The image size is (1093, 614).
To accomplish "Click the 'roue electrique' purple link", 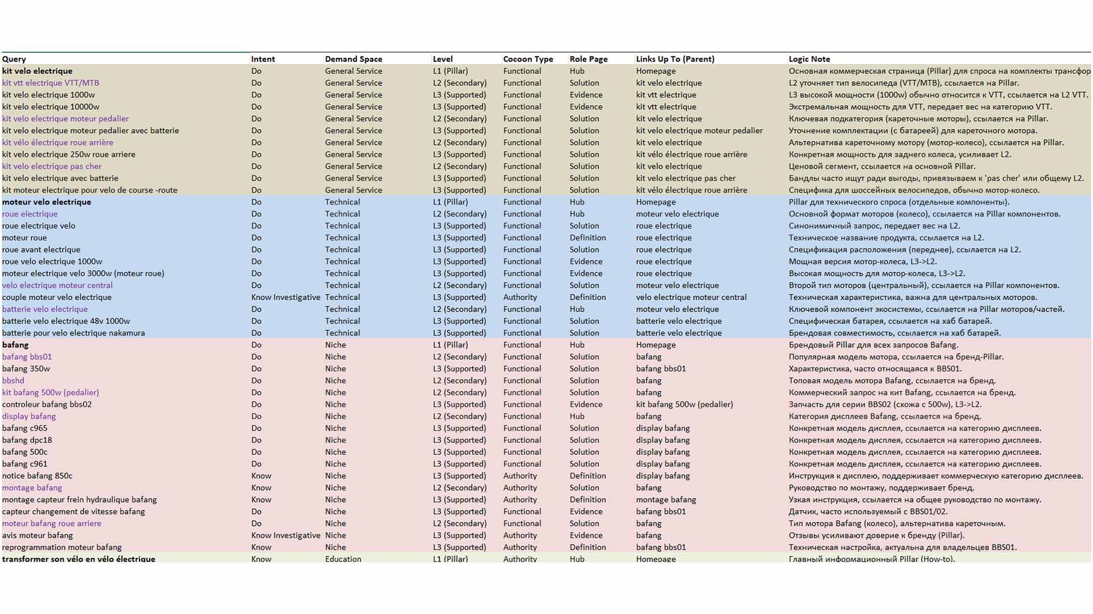I will tap(30, 214).
